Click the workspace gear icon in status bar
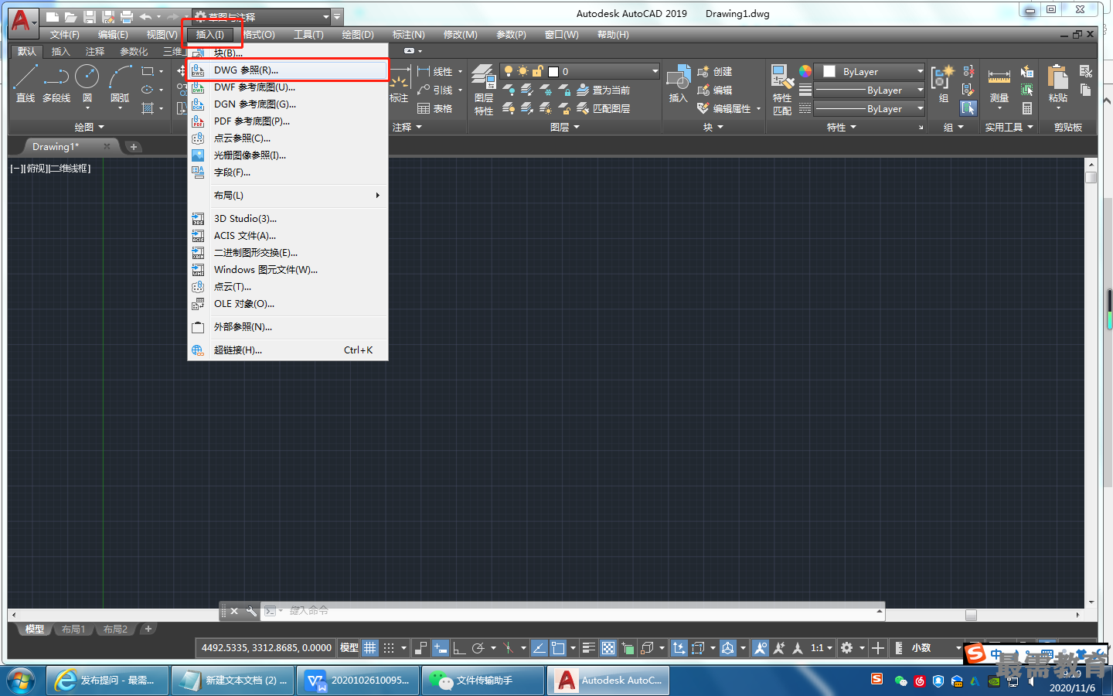 [x=846, y=648]
